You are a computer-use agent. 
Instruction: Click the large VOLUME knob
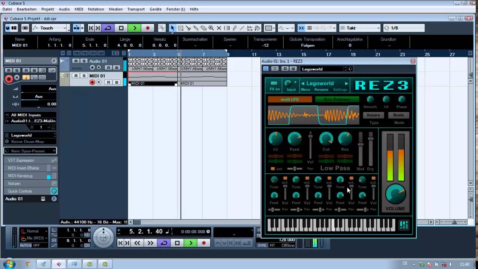tap(395, 194)
